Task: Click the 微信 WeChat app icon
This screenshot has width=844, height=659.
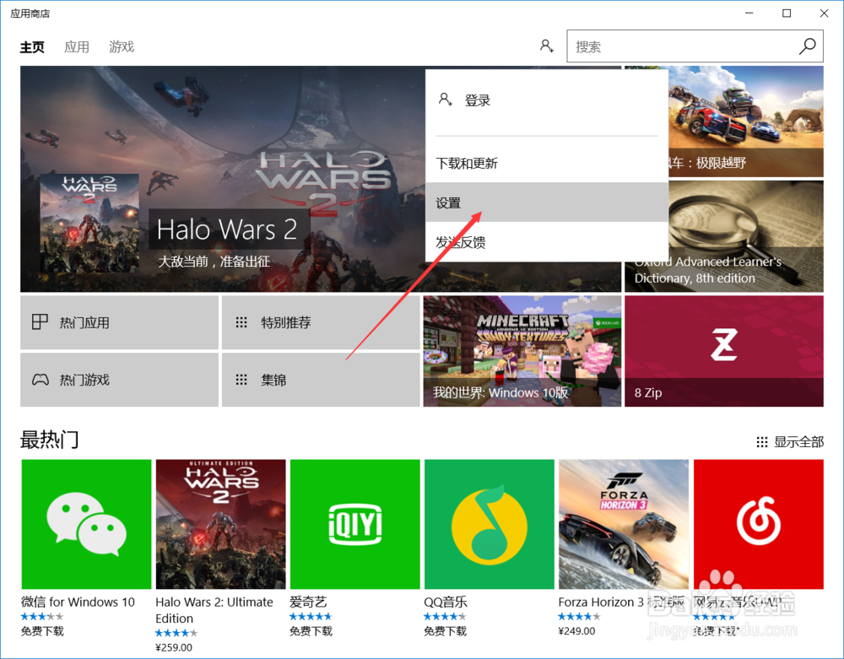Action: coord(86,524)
